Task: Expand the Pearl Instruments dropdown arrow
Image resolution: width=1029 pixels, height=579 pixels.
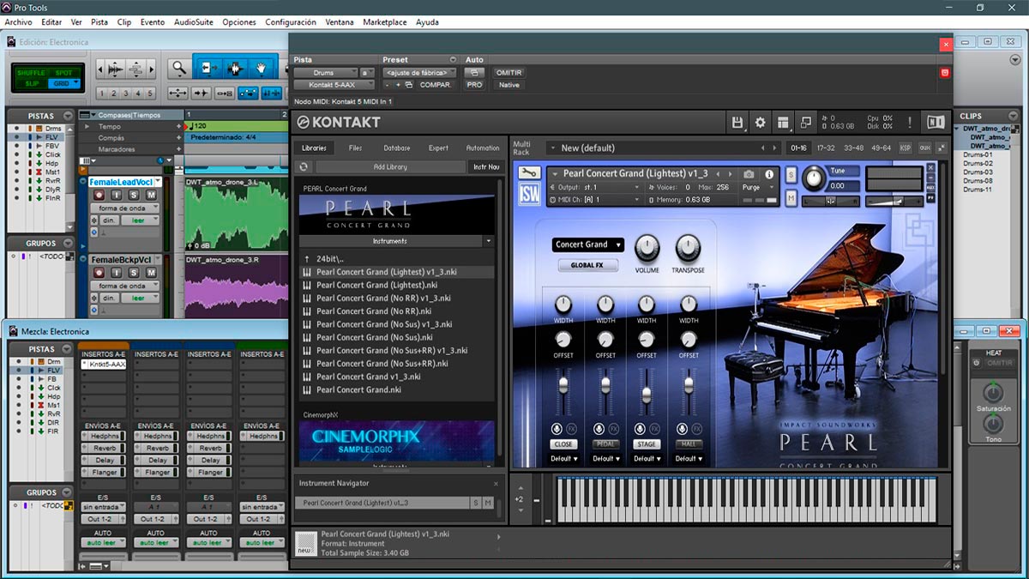Action: tap(489, 242)
